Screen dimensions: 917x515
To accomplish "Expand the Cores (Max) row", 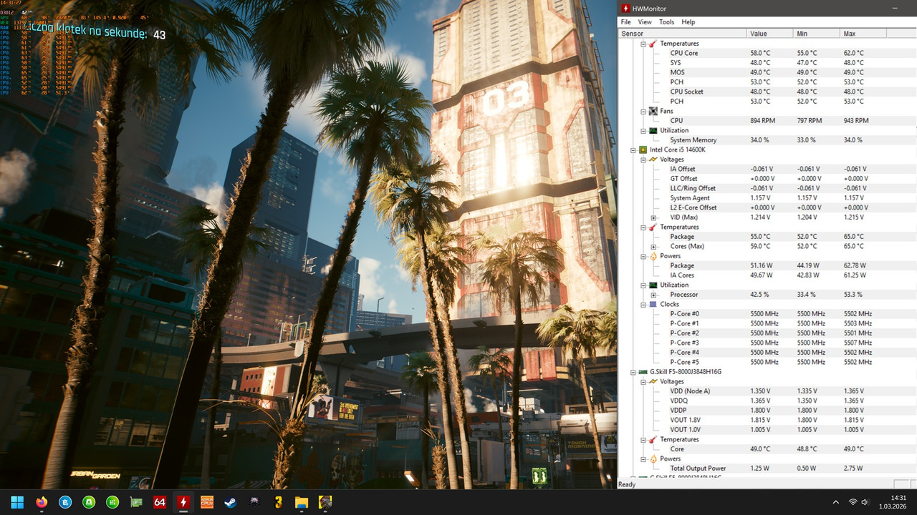I will 653,246.
